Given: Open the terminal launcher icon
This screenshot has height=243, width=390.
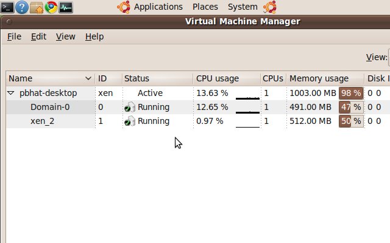Looking at the screenshot, I should coord(7,7).
